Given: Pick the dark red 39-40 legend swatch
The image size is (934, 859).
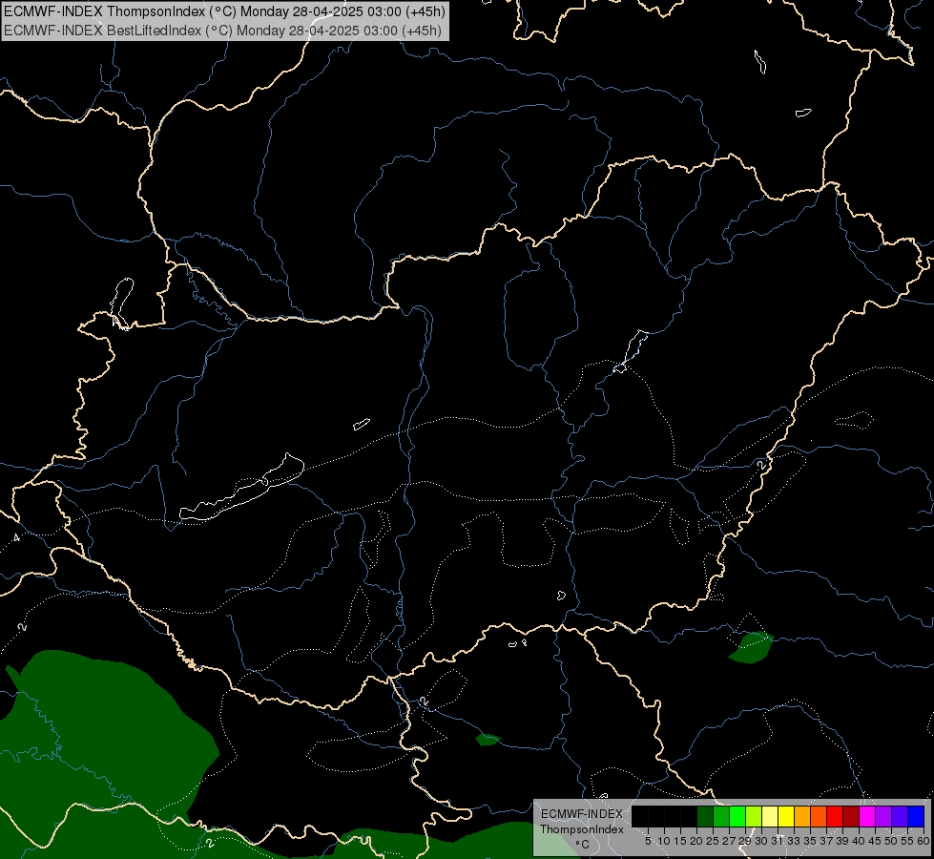Looking at the screenshot, I should tap(851, 816).
